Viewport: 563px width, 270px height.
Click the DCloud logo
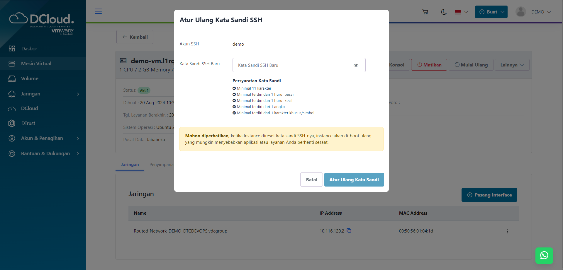click(x=42, y=23)
